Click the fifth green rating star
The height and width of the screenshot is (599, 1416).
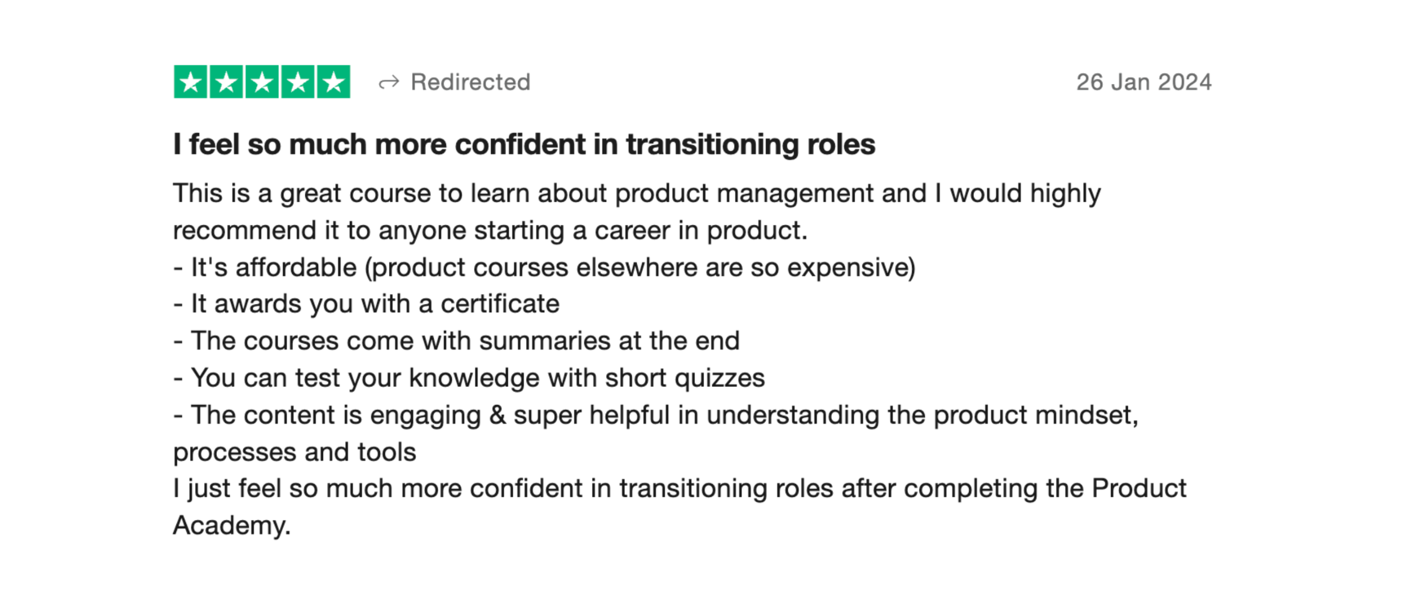pos(333,82)
